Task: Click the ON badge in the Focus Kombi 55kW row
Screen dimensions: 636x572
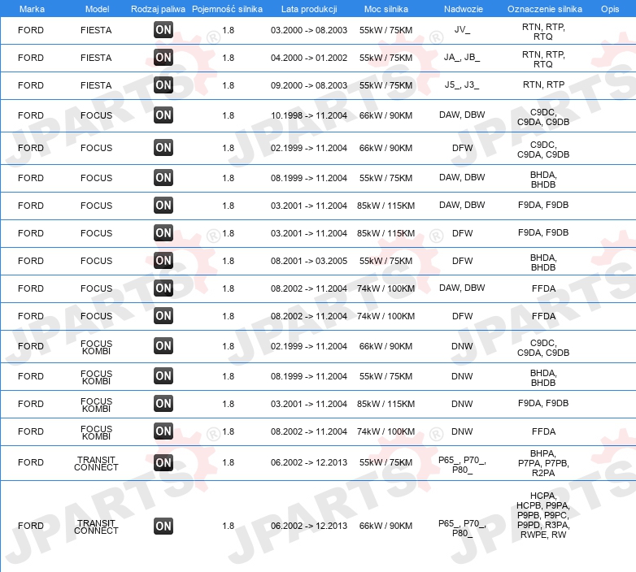Action: coord(163,376)
